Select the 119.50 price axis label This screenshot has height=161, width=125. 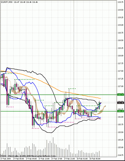click(120, 10)
